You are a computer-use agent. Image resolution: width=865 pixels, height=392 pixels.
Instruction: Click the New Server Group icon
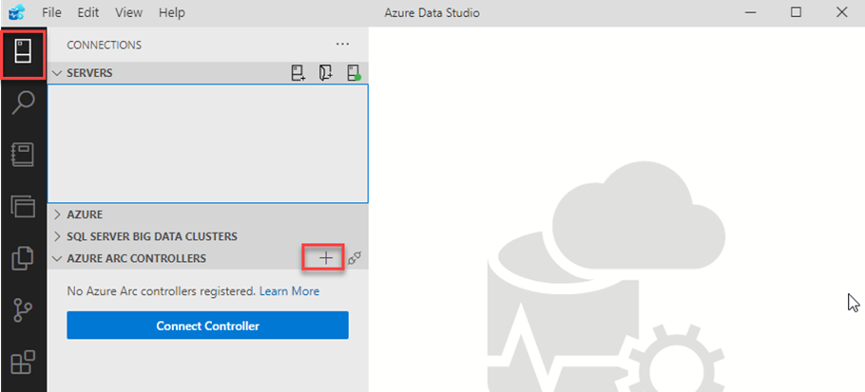[x=326, y=73]
